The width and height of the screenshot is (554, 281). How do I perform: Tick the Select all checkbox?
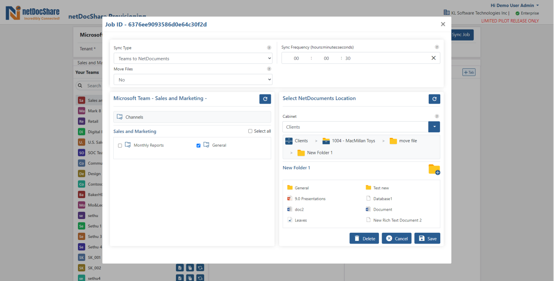(250, 131)
